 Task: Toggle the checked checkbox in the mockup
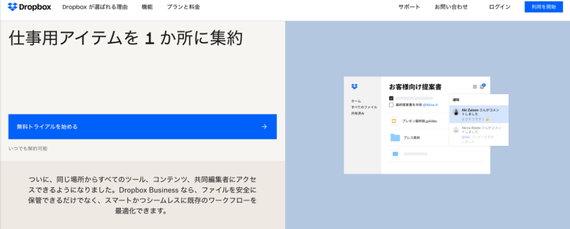tap(391, 98)
